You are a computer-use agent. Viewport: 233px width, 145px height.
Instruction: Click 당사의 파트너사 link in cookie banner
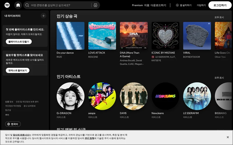click(21, 135)
